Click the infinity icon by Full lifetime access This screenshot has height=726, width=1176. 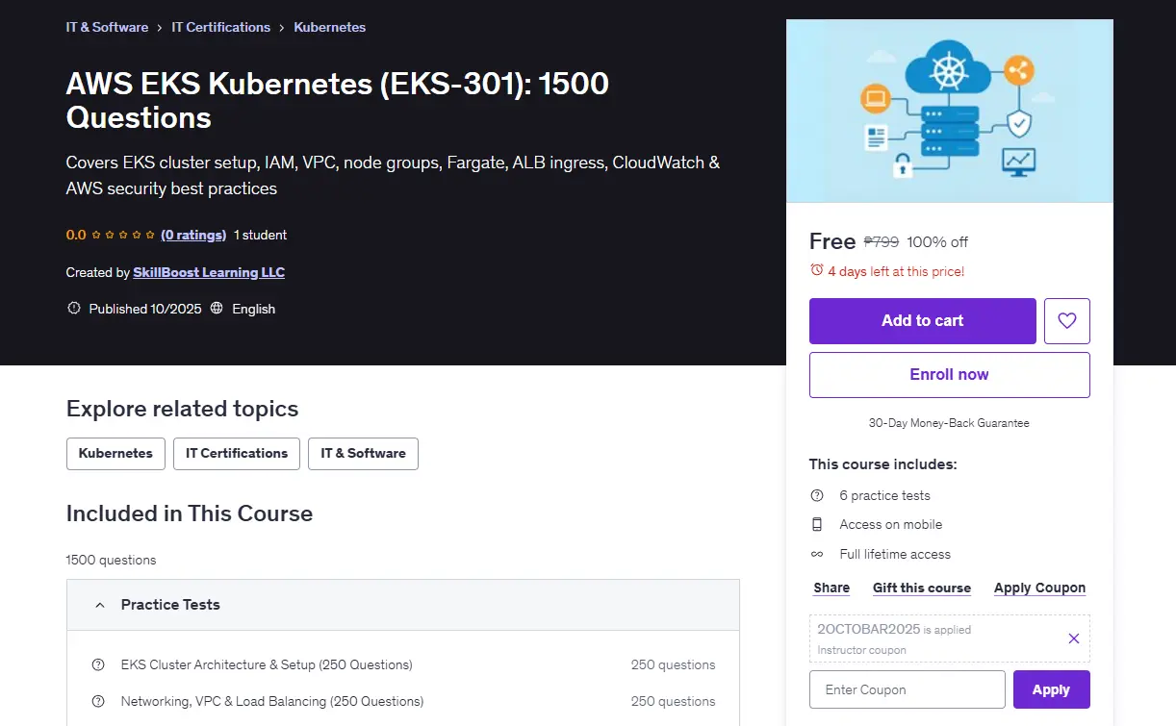[x=817, y=554]
